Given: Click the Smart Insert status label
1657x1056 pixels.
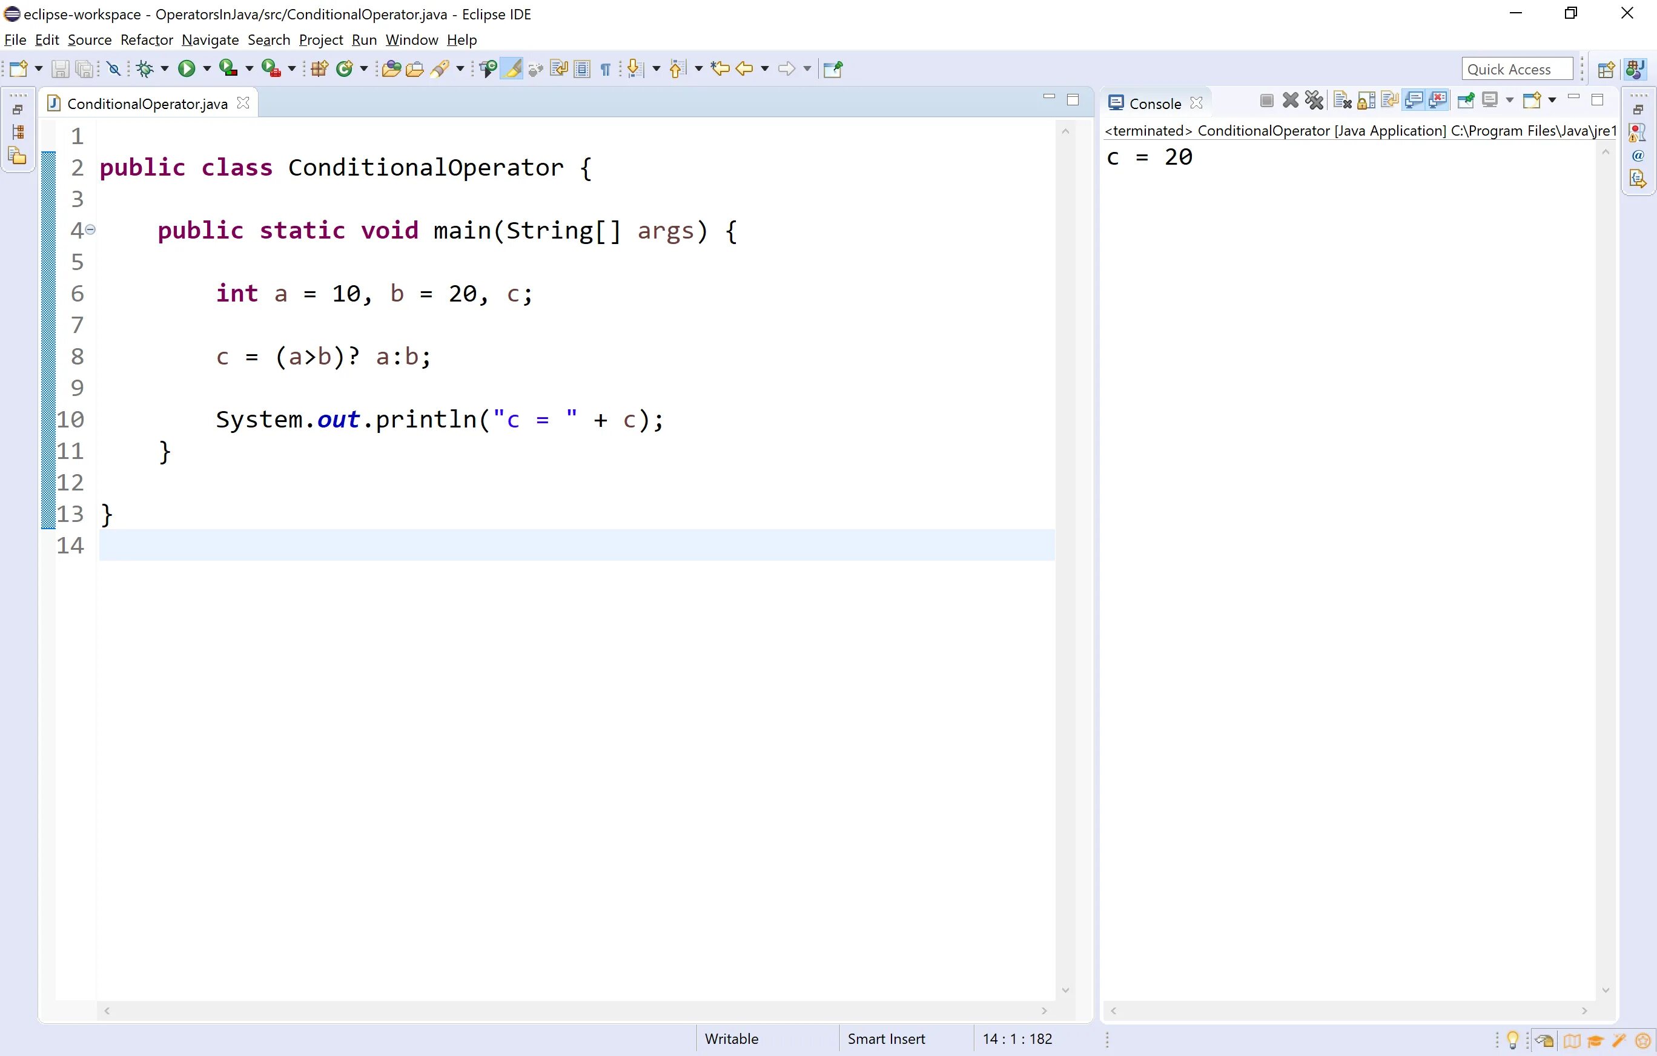Looking at the screenshot, I should pyautogui.click(x=885, y=1038).
